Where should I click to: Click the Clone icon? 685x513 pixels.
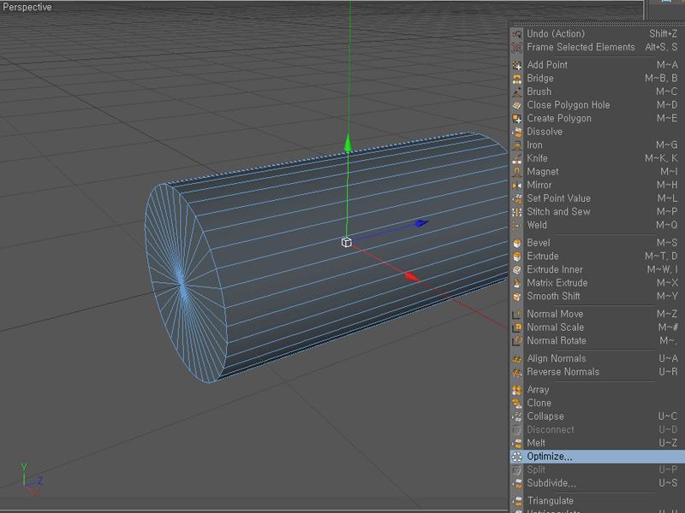coord(517,403)
